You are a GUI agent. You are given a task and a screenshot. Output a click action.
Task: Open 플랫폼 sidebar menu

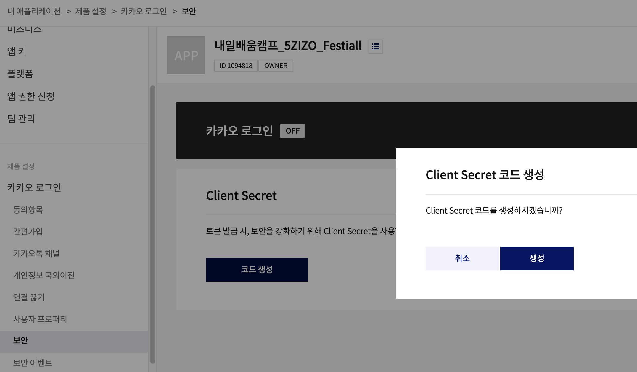(20, 74)
